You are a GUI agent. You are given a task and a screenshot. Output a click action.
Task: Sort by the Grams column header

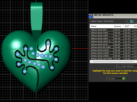(x=118, y=26)
